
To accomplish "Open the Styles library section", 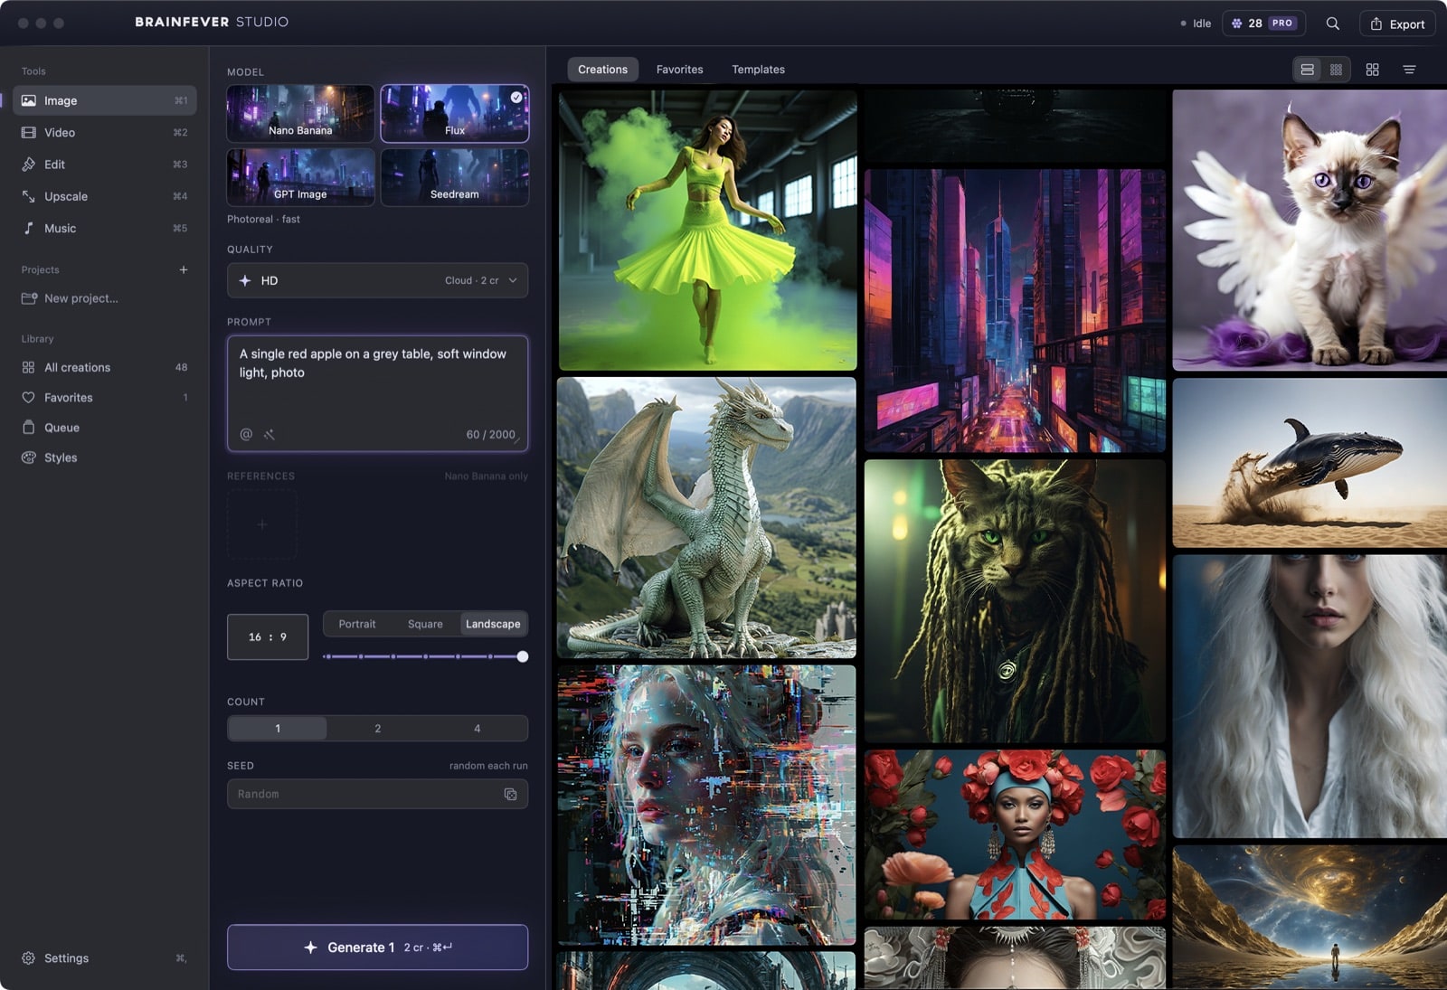I will 105,457.
